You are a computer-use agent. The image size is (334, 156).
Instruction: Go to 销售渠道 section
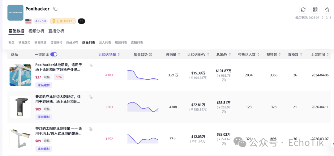40,42
